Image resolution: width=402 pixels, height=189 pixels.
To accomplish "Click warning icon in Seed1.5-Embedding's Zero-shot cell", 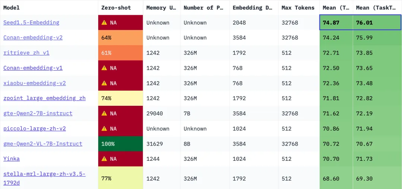I will [x=104, y=23].
